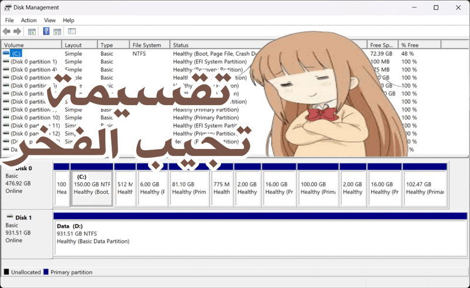The height and width of the screenshot is (288, 470).
Task: Open the Action menu
Action: coord(29,21)
